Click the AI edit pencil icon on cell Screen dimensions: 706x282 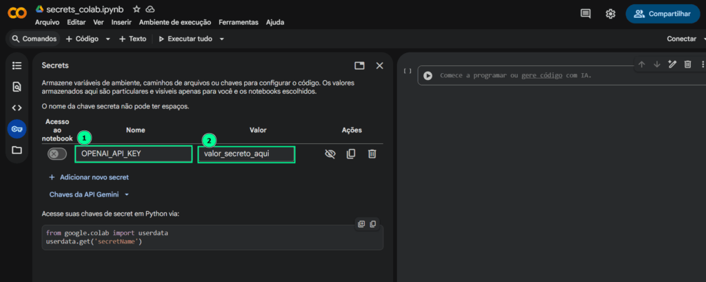pyautogui.click(x=672, y=64)
